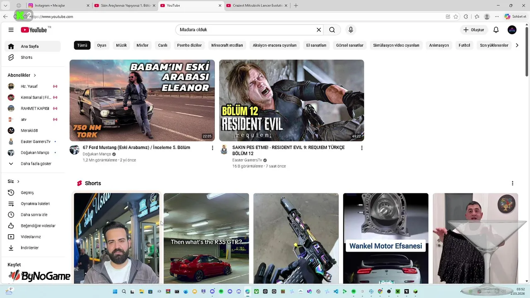
Task: Select the Mix'ler filter chip
Action: 142,45
